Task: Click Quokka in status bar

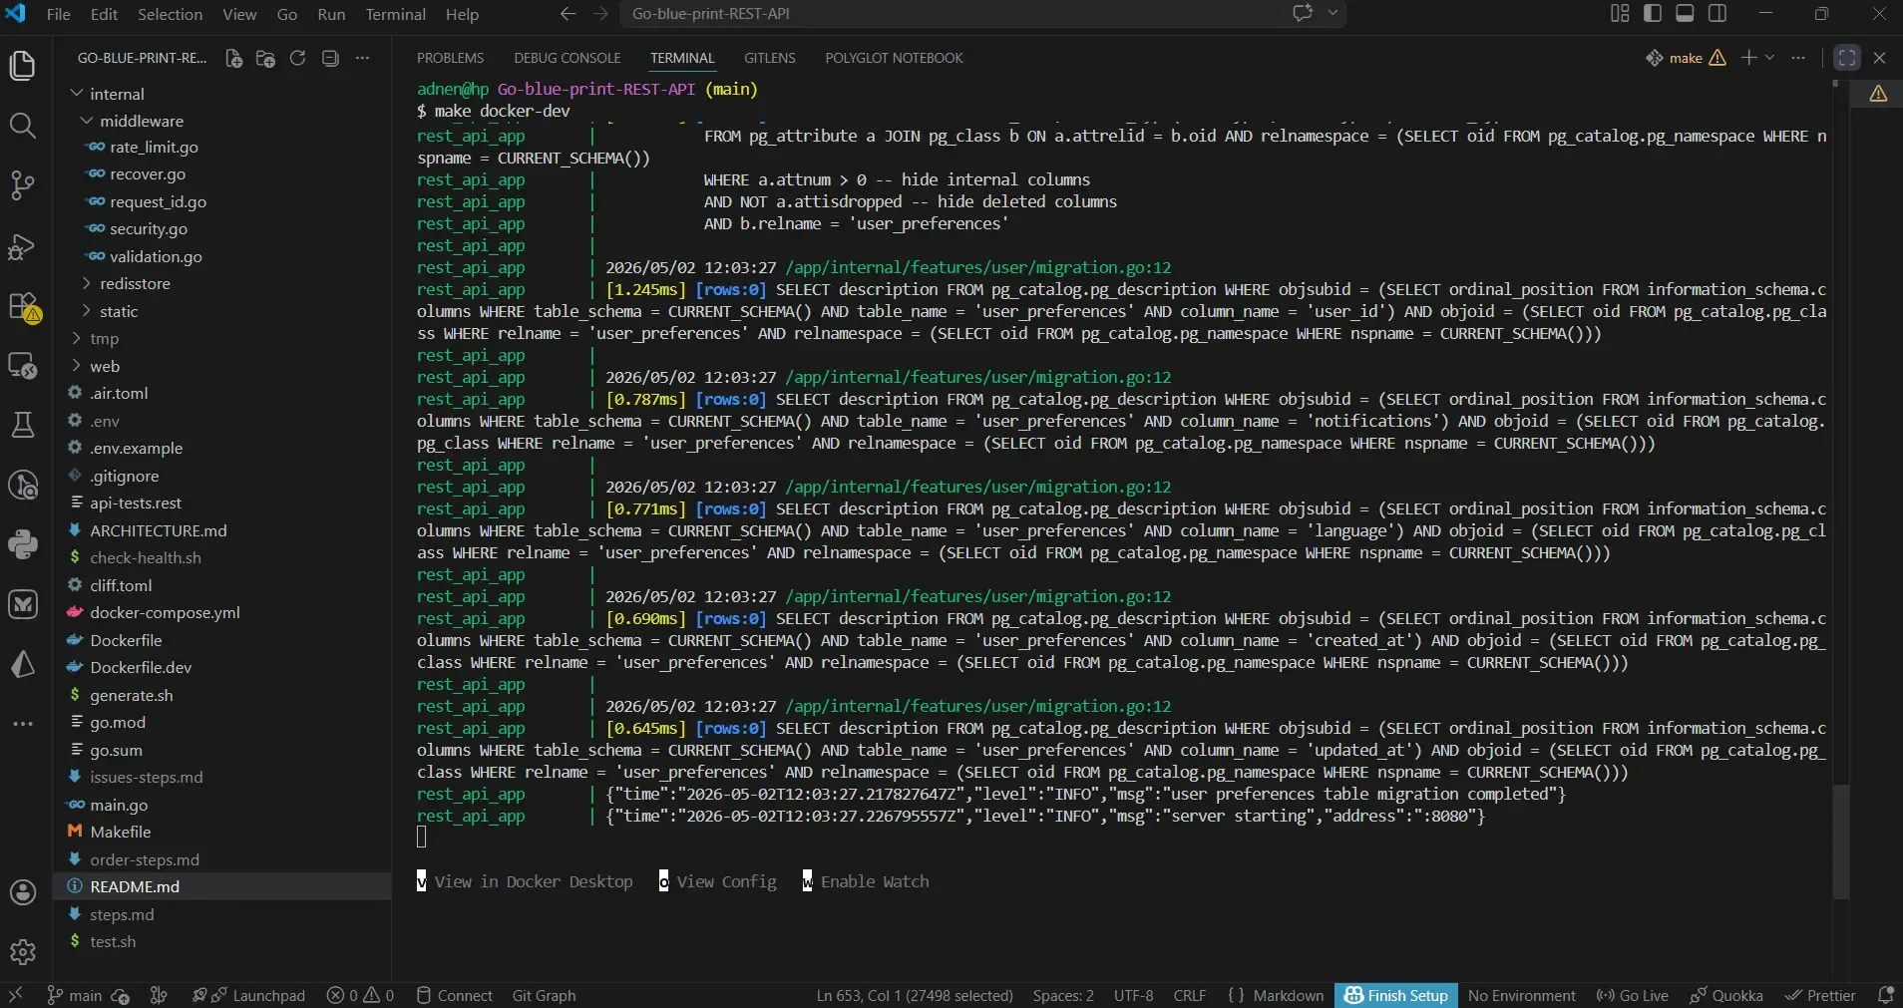Action: [1725, 995]
